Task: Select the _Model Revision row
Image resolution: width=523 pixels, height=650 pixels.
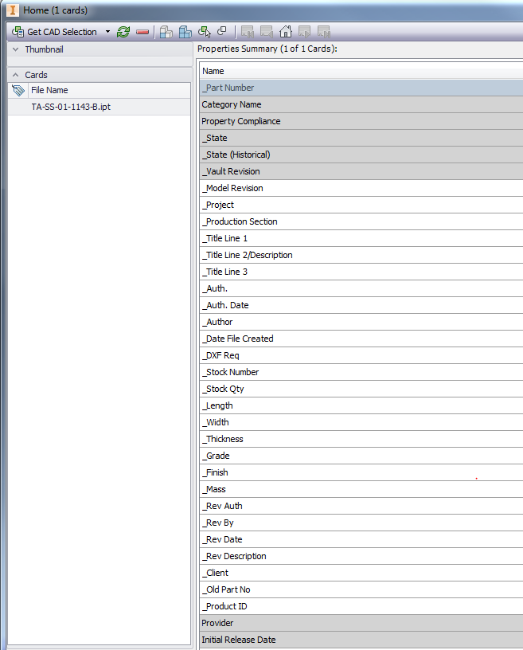Action: point(361,188)
